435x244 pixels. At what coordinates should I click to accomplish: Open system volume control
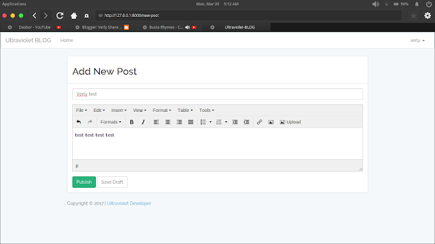[376, 4]
